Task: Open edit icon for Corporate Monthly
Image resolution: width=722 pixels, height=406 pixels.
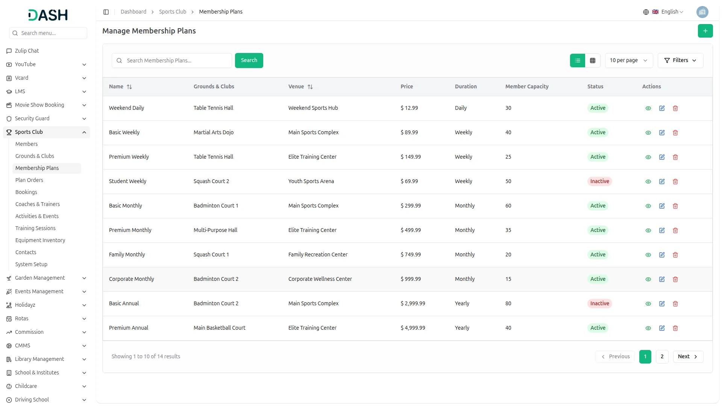Action: pos(662,279)
